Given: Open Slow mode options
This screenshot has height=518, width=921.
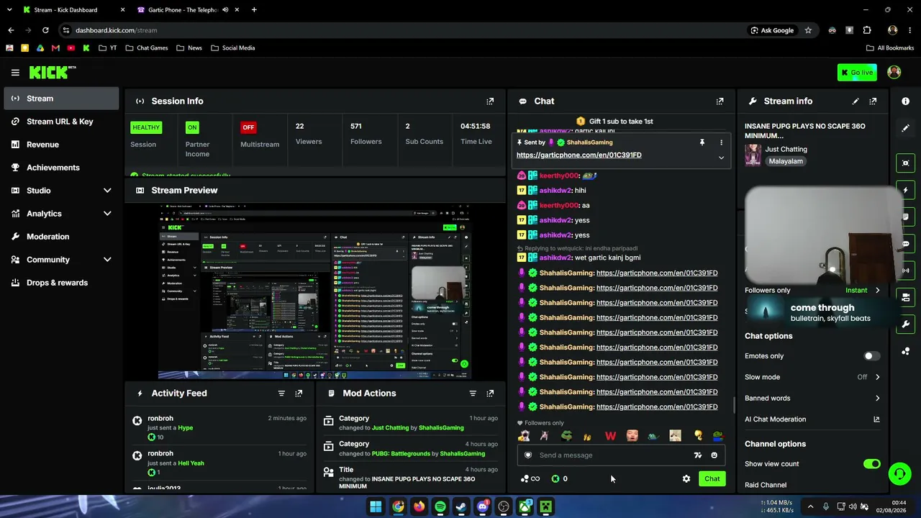Looking at the screenshot, I should [x=812, y=377].
